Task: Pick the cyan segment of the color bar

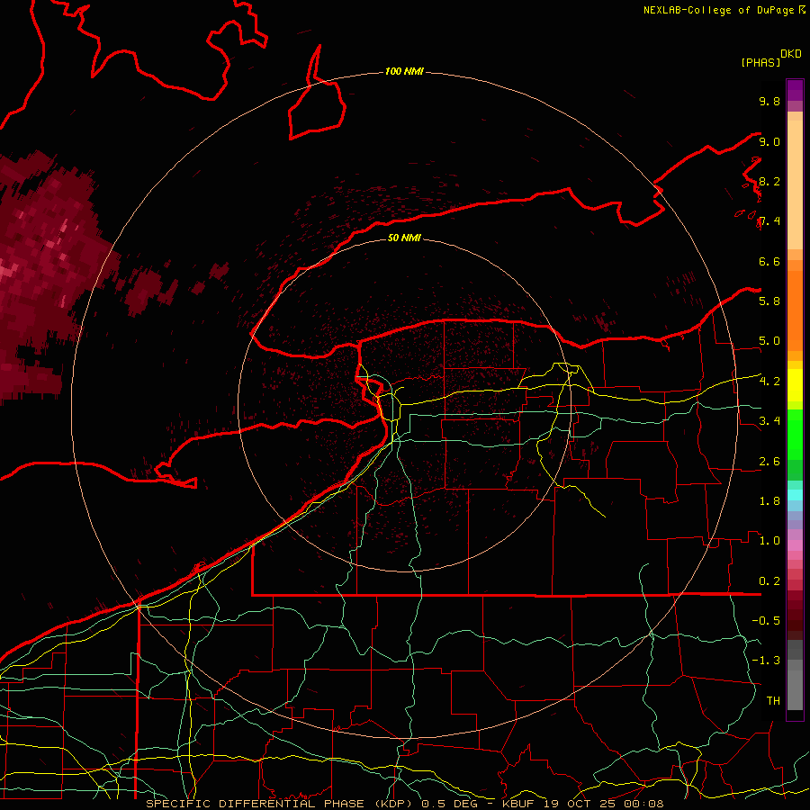Action: (795, 494)
